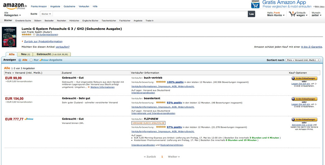
Task: Open the Stöbern menu item
Action: pyautogui.click(x=38, y=21)
